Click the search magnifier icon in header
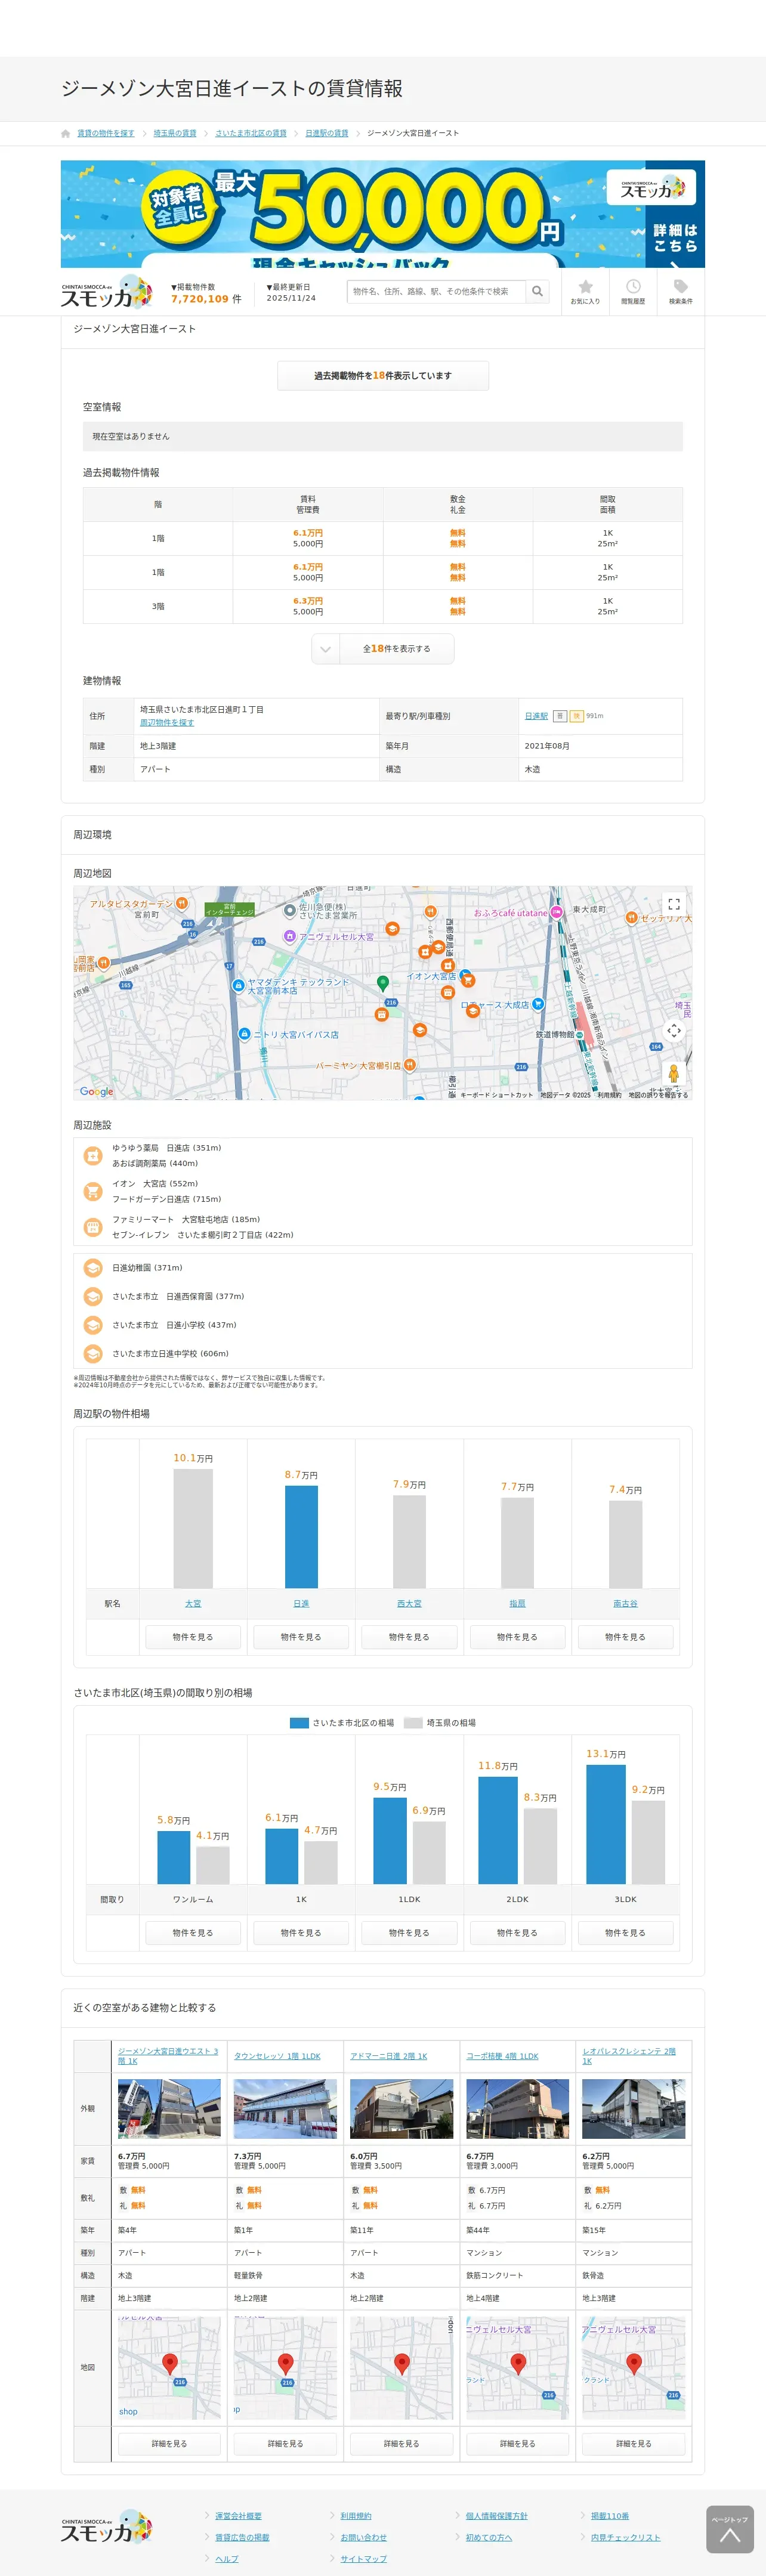 tap(537, 291)
